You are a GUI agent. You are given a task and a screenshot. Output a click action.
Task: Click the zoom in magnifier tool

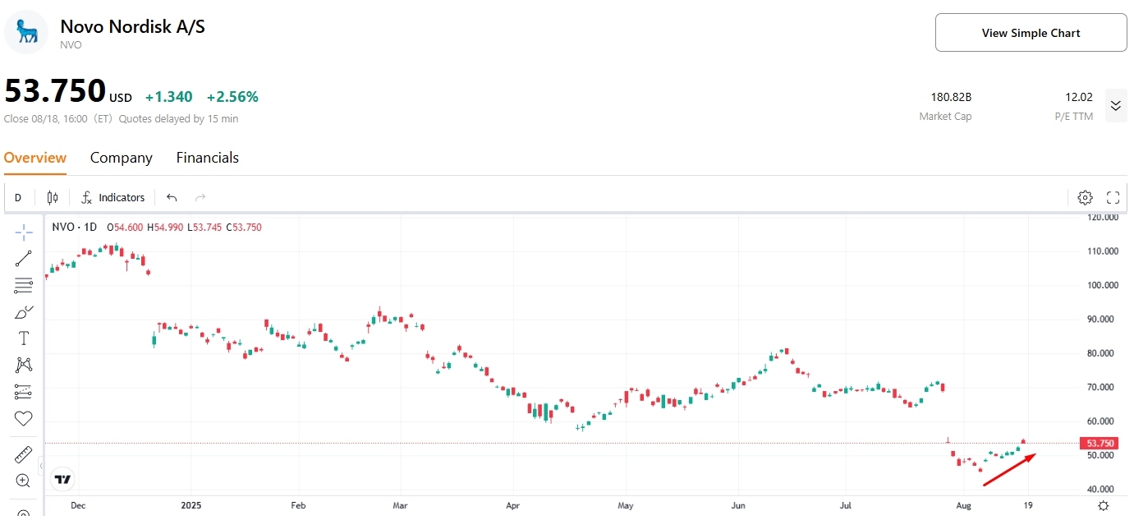click(x=24, y=481)
